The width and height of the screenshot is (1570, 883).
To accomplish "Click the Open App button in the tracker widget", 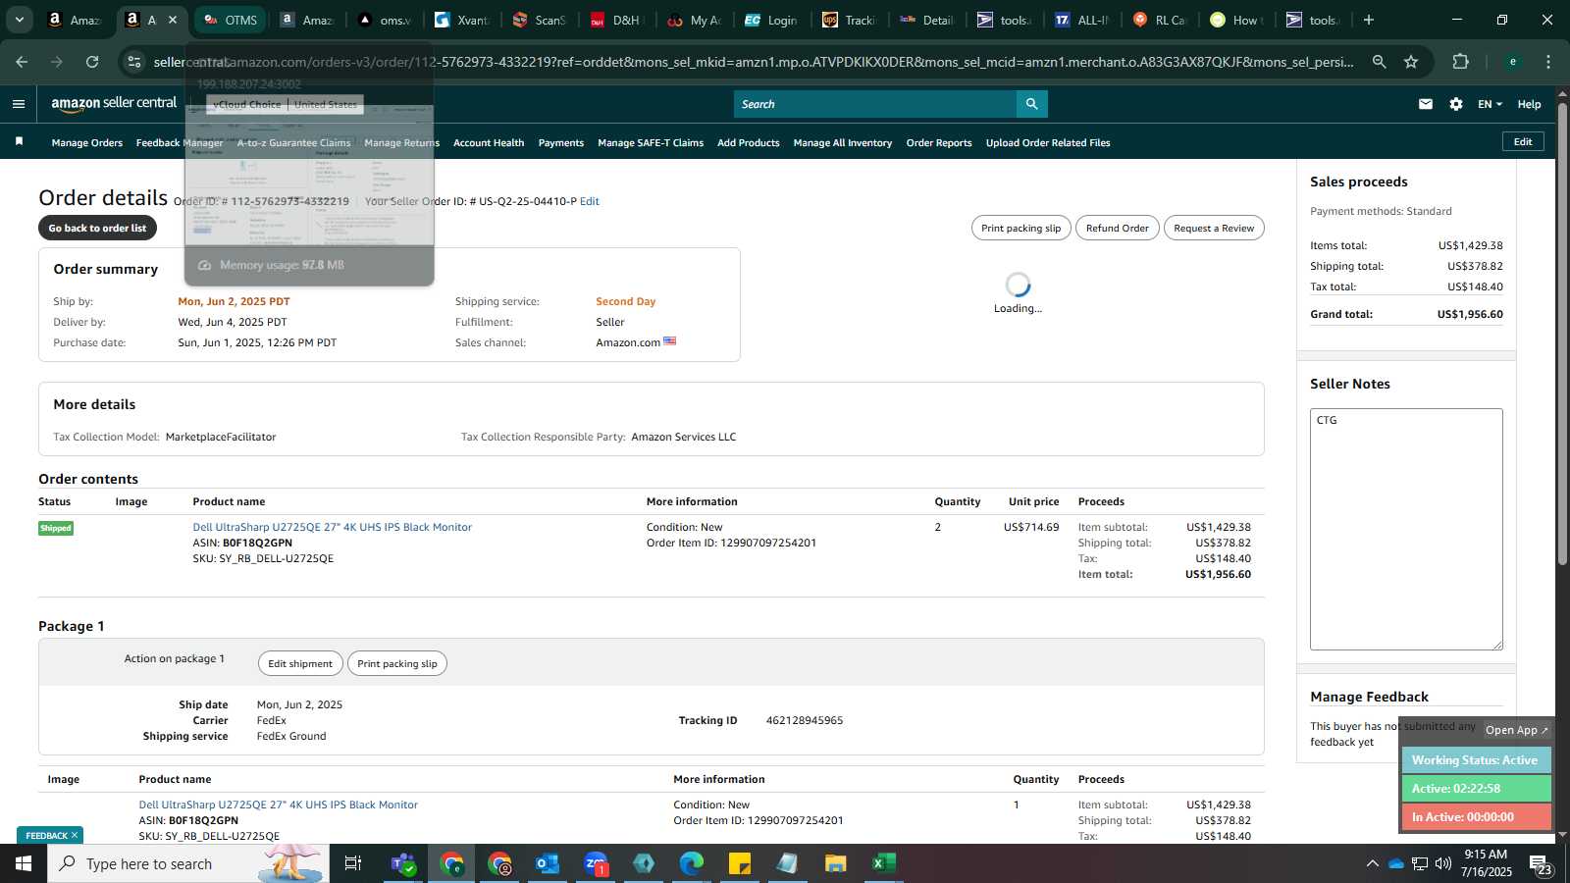I will (1516, 730).
